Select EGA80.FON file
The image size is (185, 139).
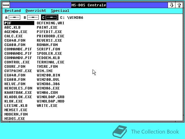[15, 80]
